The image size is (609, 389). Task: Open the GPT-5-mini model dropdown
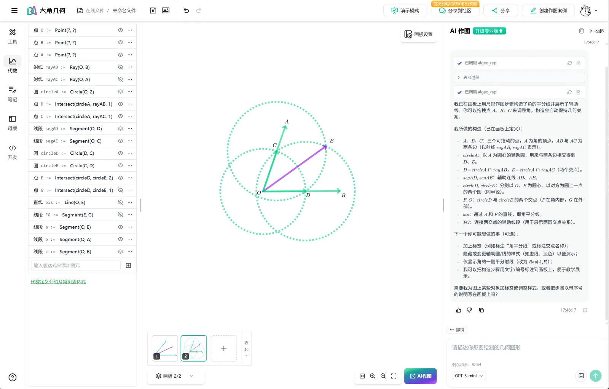click(x=469, y=376)
